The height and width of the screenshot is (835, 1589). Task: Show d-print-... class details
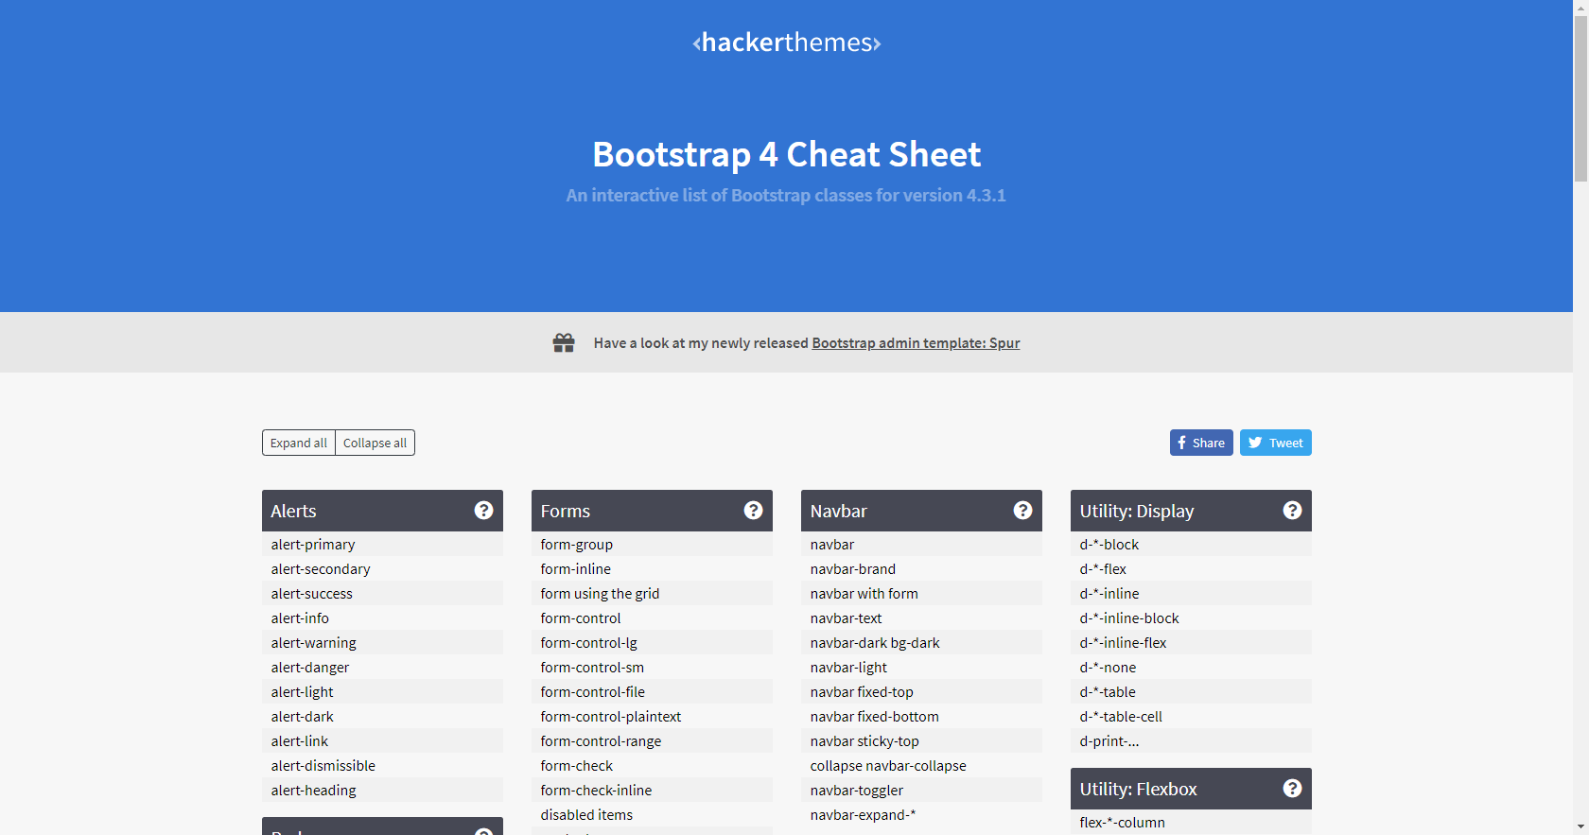pos(1191,740)
